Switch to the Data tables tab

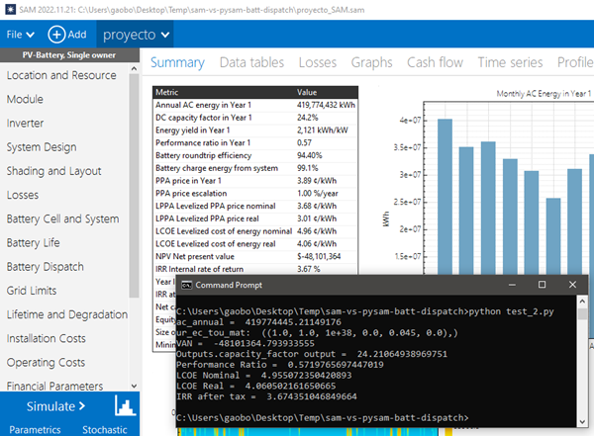251,62
